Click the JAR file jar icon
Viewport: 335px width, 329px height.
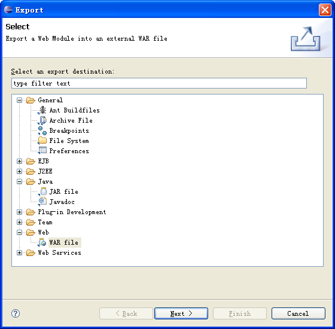tap(42, 191)
